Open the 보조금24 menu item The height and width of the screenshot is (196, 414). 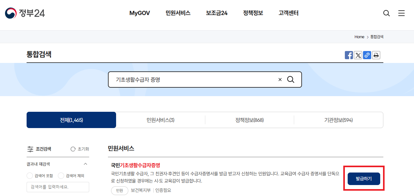pyautogui.click(x=217, y=13)
